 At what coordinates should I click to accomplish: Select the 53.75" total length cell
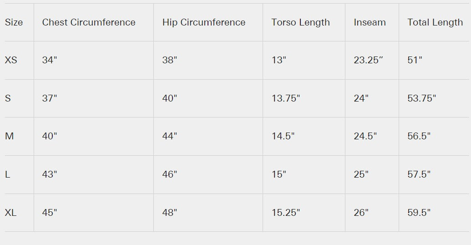coord(422,98)
